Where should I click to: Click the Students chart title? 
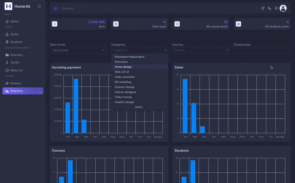tap(181, 151)
